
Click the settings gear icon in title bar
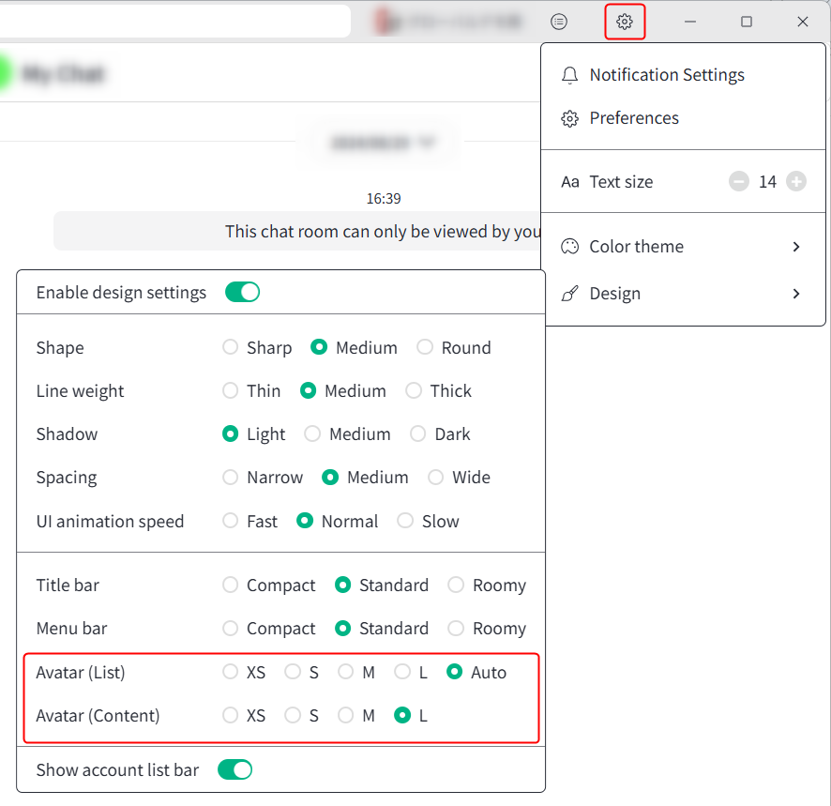click(625, 22)
